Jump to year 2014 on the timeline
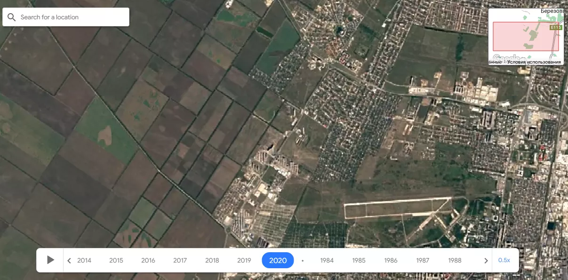 pos(84,260)
